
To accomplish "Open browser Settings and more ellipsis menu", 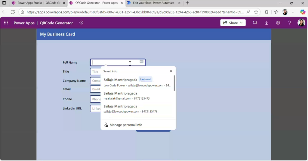I will 294,12.
